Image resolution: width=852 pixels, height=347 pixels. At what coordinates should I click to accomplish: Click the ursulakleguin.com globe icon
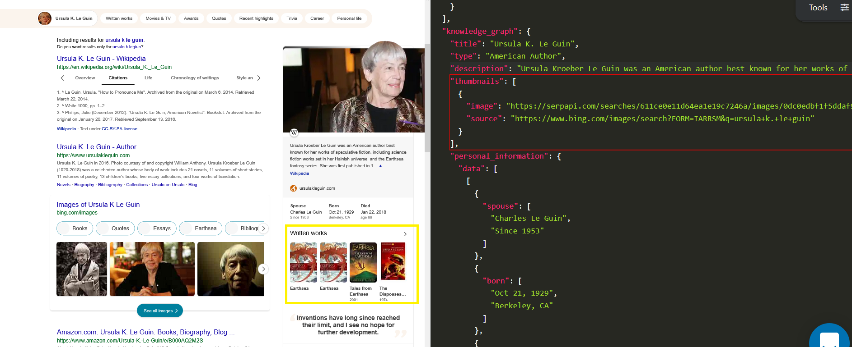point(293,188)
